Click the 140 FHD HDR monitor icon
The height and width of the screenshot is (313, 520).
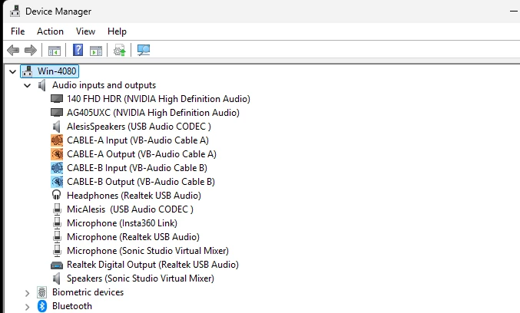click(x=57, y=99)
